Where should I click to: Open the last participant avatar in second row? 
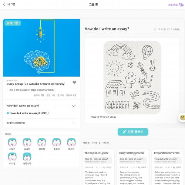pyautogui.click(x=27, y=157)
